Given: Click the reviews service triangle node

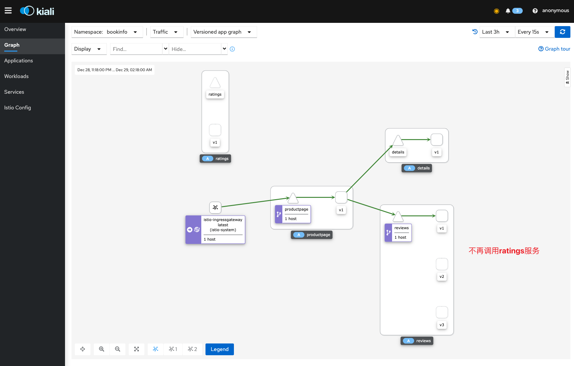Looking at the screenshot, I should [x=398, y=216].
